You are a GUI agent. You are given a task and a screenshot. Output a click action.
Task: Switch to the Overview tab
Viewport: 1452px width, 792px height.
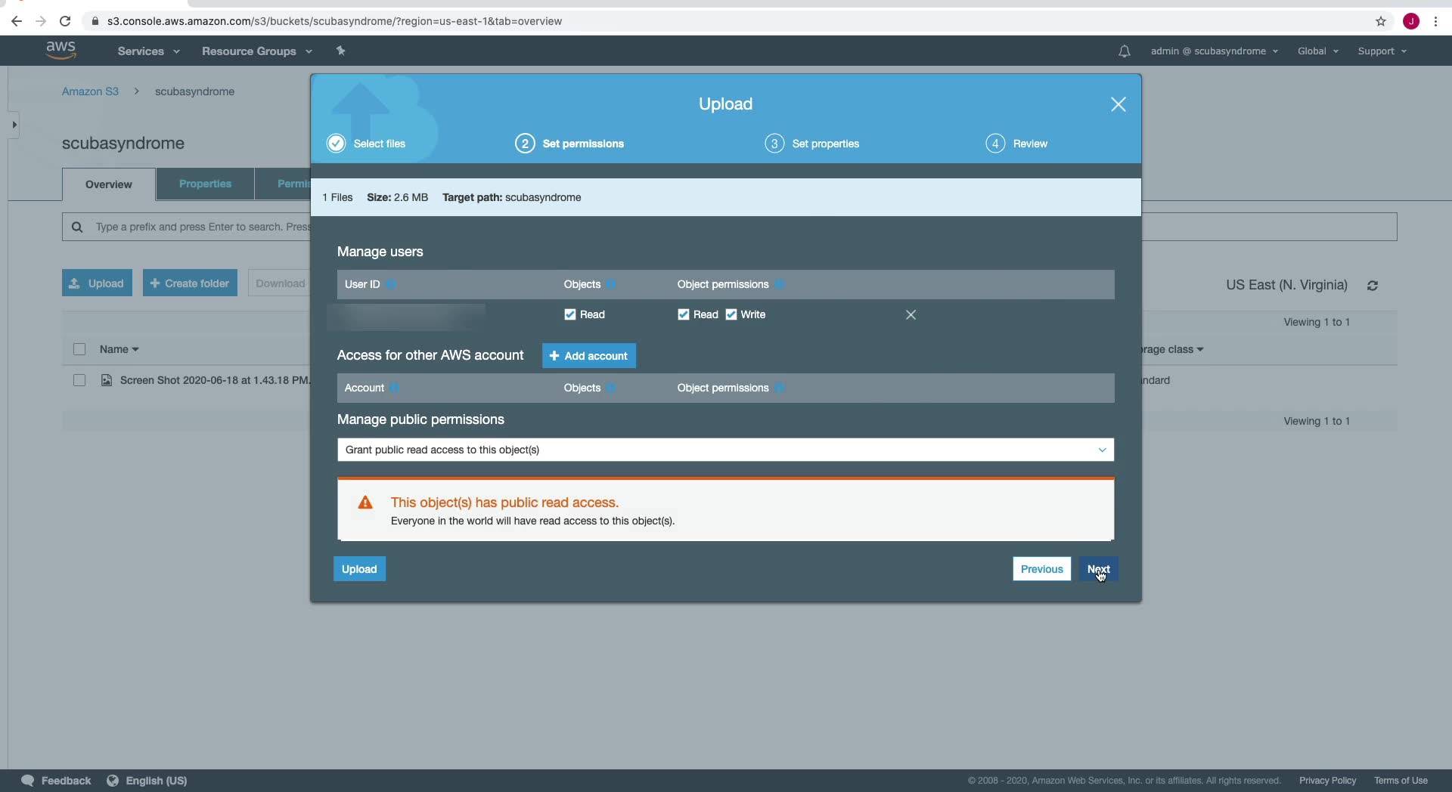tap(109, 184)
